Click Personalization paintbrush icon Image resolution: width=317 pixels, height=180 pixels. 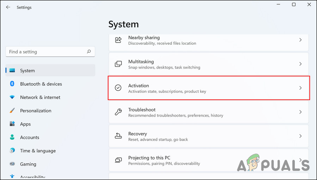(x=12, y=111)
